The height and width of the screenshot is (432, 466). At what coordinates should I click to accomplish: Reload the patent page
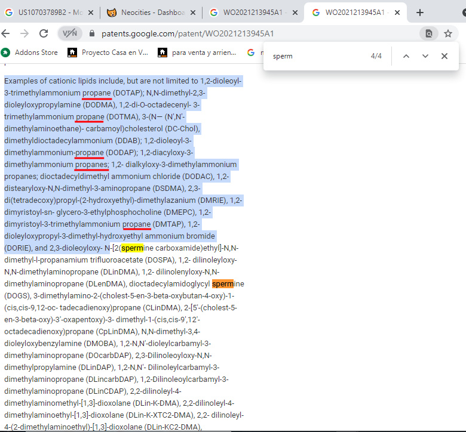[43, 33]
